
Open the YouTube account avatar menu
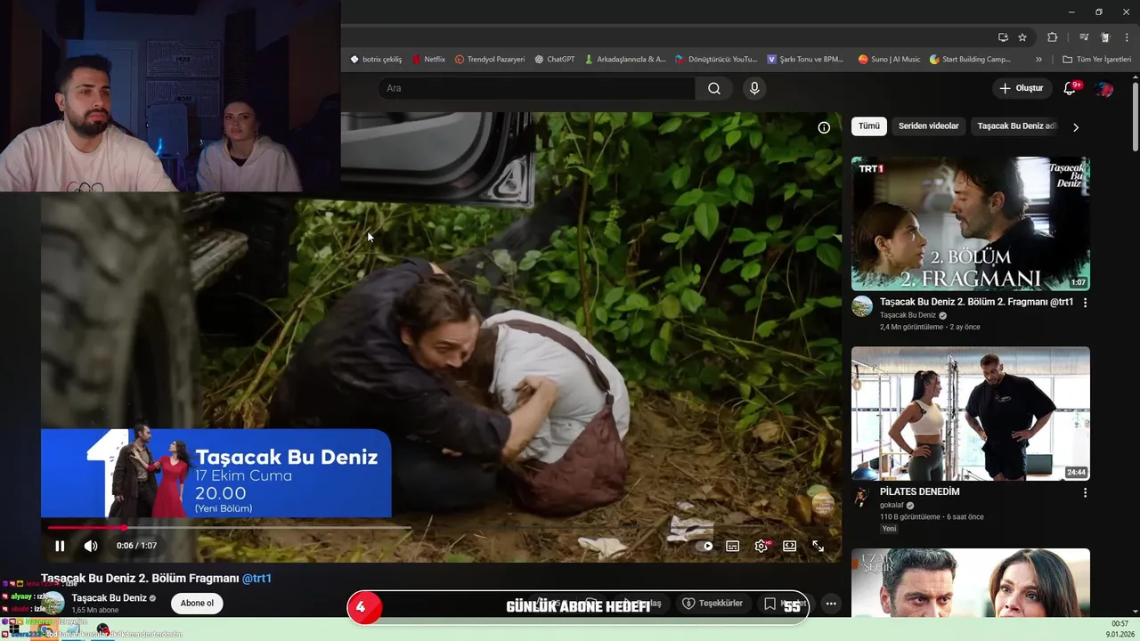pyautogui.click(x=1104, y=88)
